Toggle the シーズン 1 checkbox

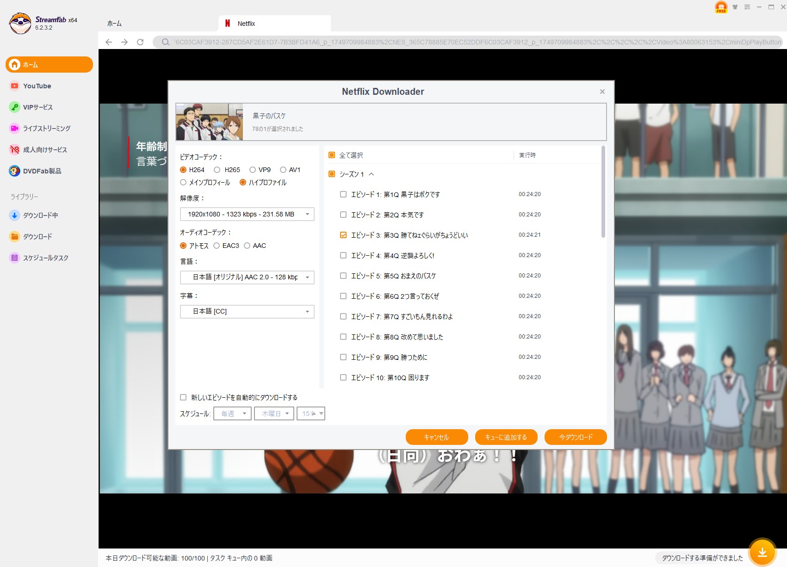tap(331, 174)
